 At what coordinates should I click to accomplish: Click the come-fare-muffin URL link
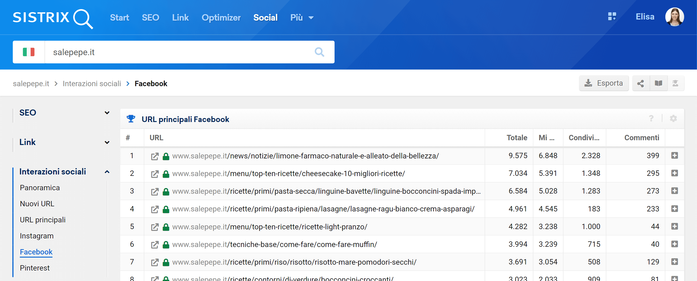[x=274, y=245]
